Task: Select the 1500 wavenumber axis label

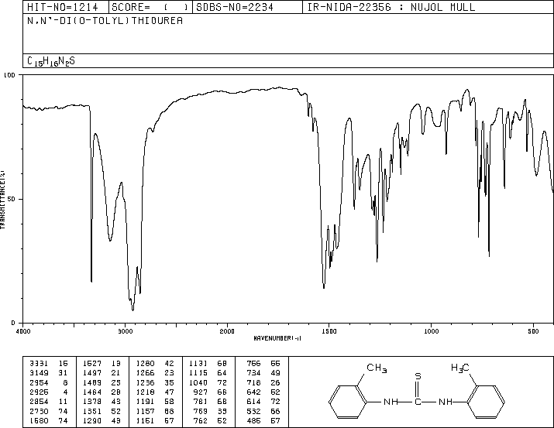Action: pyautogui.click(x=329, y=331)
